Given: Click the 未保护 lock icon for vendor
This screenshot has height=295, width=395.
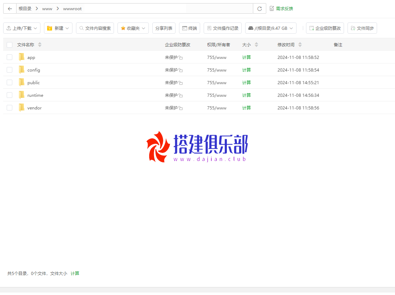Looking at the screenshot, I should coord(181,108).
